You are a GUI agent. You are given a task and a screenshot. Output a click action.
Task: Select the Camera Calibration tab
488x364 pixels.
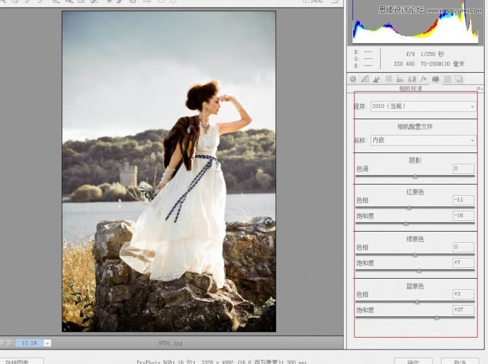click(435, 79)
